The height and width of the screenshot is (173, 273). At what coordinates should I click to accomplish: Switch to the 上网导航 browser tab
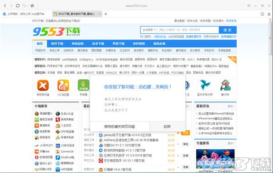click(24, 14)
